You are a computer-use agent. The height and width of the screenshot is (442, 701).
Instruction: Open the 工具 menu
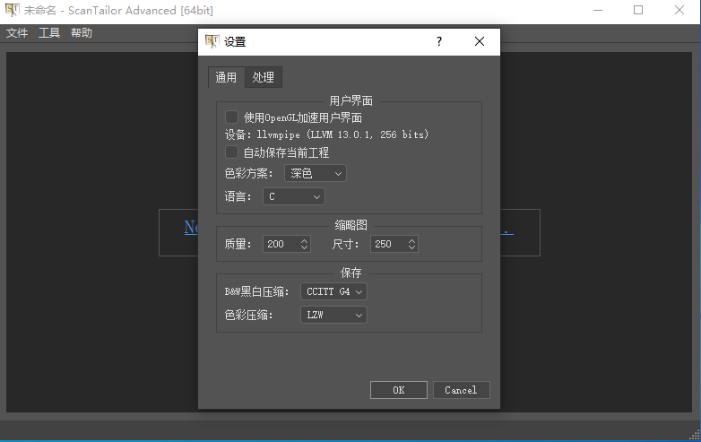pos(49,32)
